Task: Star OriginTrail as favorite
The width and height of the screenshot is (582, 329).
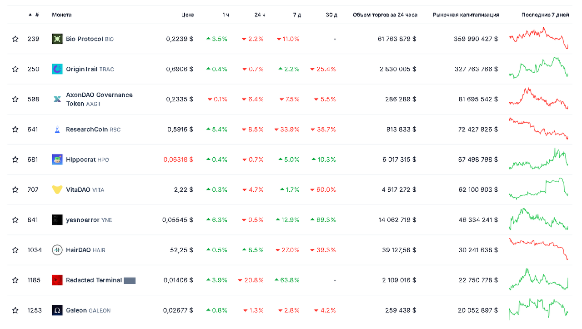Action: (15, 69)
